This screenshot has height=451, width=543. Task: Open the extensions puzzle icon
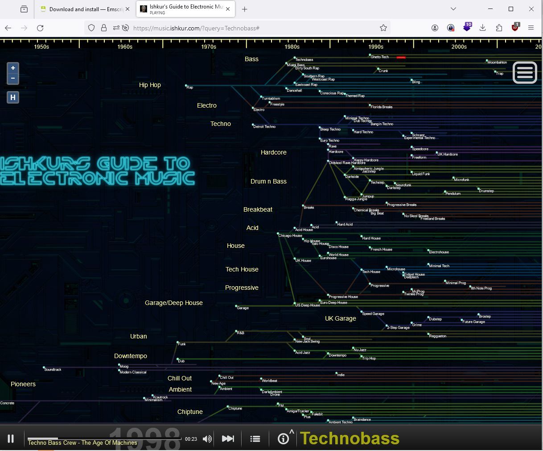coord(499,28)
